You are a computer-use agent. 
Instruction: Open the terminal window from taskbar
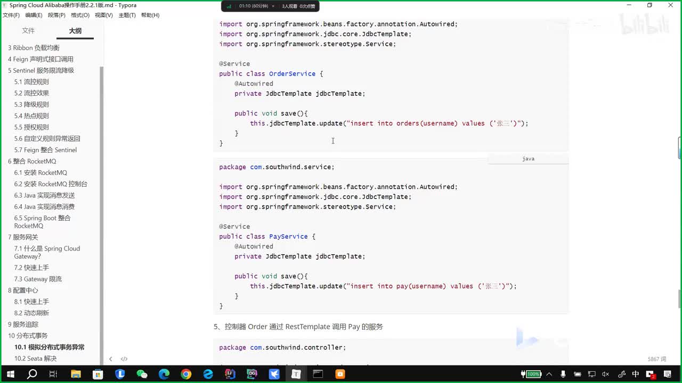coord(318,374)
